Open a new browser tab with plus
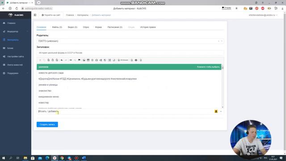This screenshot has height=161, width=286. tap(39, 3)
